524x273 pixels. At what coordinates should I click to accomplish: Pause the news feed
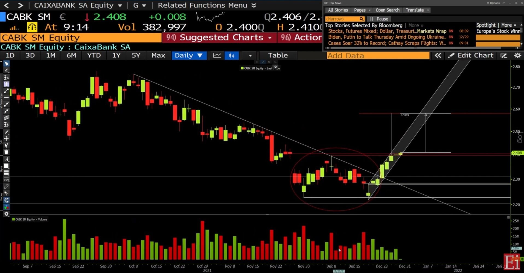coord(379,19)
